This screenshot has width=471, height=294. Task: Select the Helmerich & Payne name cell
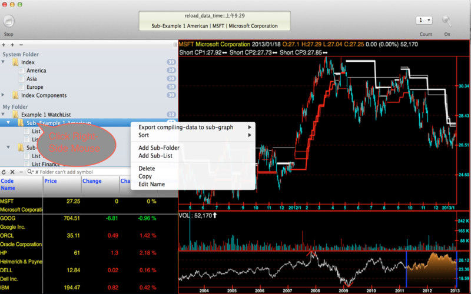[x=21, y=262]
